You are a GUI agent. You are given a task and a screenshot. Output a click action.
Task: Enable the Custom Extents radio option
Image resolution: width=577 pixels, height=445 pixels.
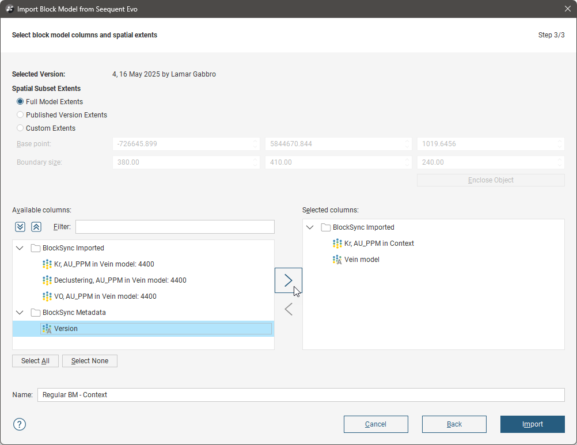21,128
